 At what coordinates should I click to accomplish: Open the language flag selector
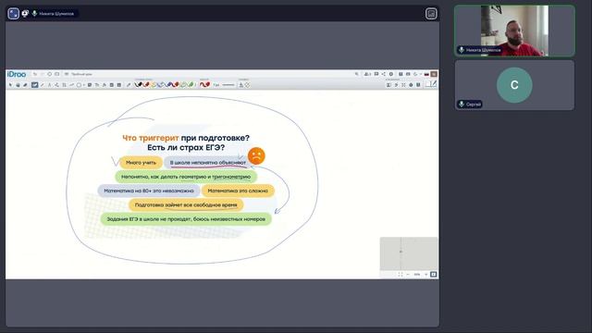(x=426, y=74)
